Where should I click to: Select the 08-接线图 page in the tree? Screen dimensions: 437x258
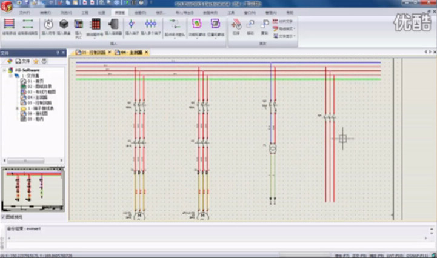click(x=35, y=113)
